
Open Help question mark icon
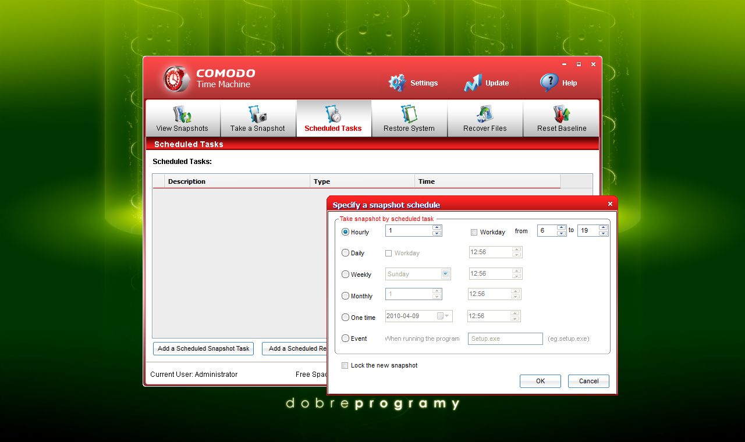pos(549,83)
